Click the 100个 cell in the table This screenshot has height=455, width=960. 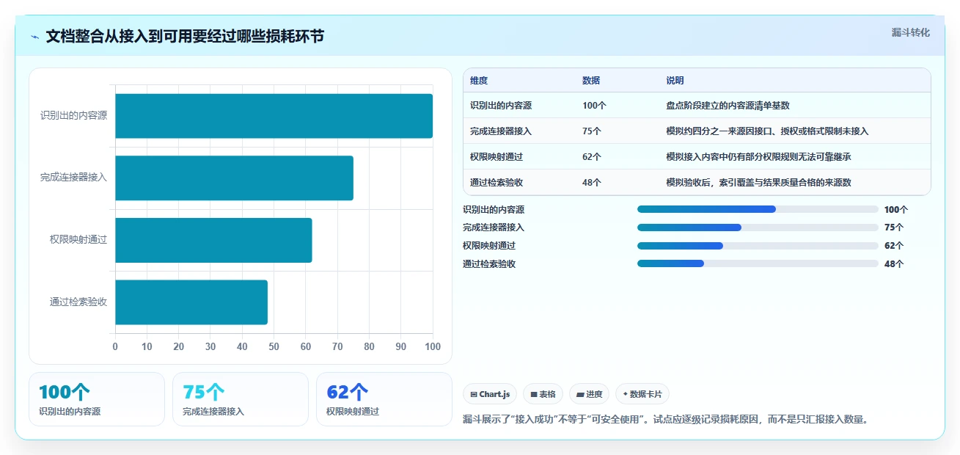(594, 106)
